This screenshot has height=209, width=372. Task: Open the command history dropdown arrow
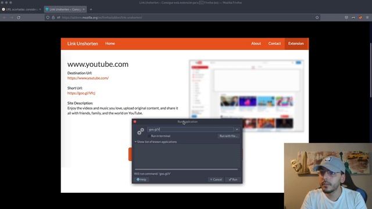pos(237,129)
